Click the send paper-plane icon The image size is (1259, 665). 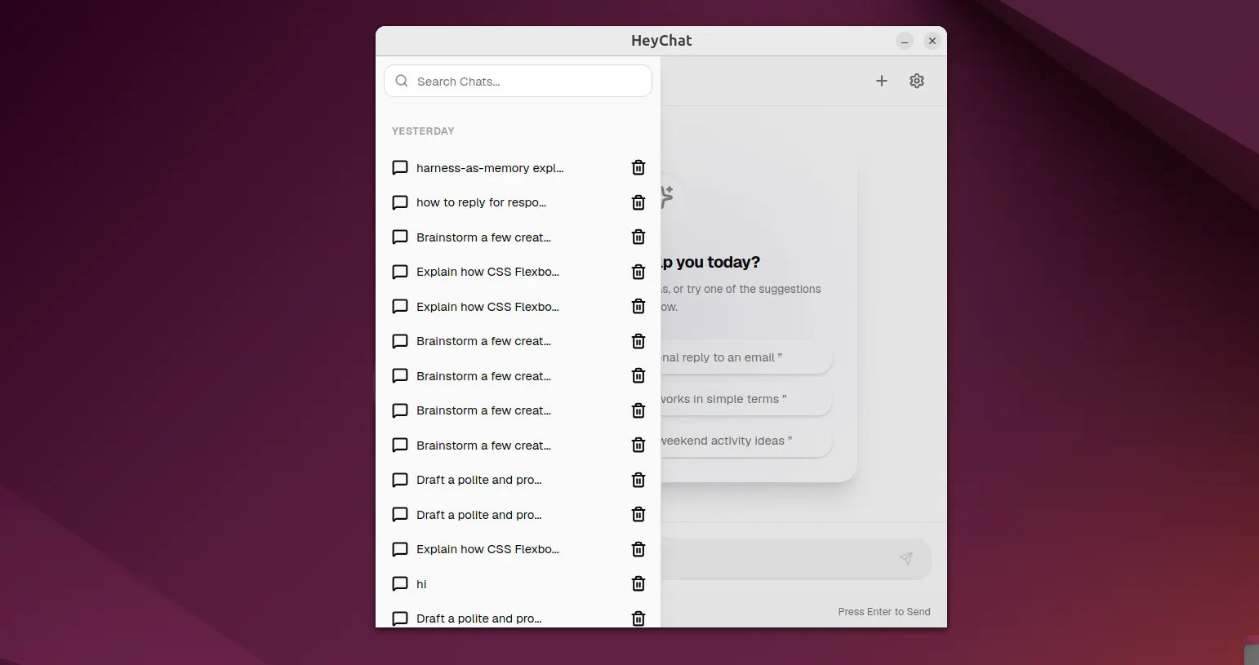pos(905,558)
